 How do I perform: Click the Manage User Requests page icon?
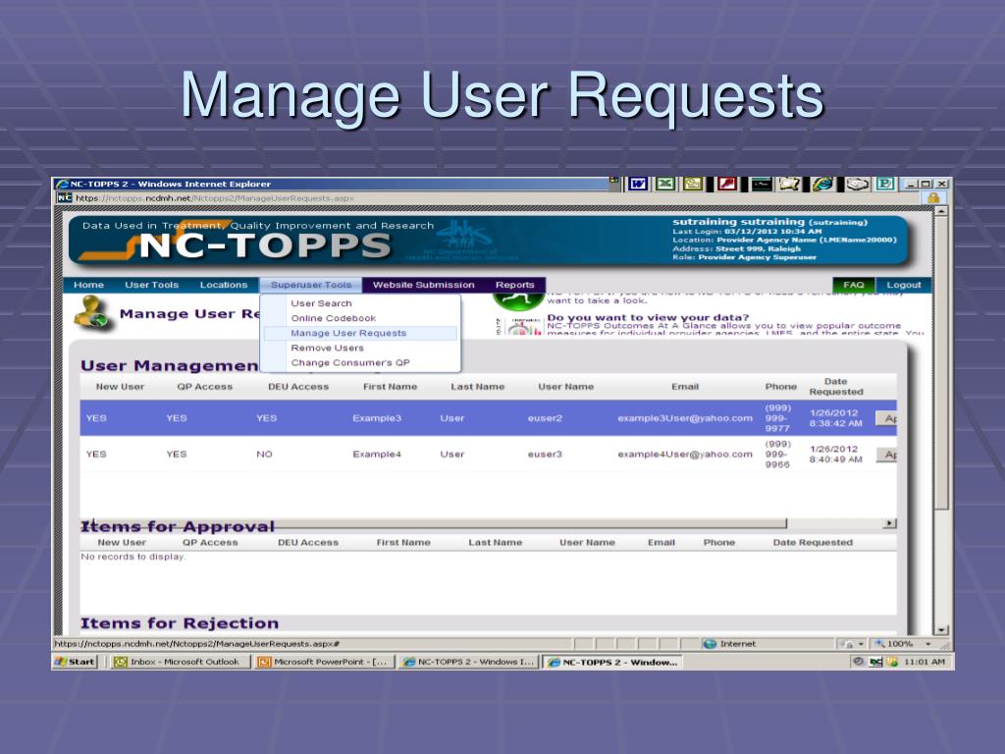(92, 313)
